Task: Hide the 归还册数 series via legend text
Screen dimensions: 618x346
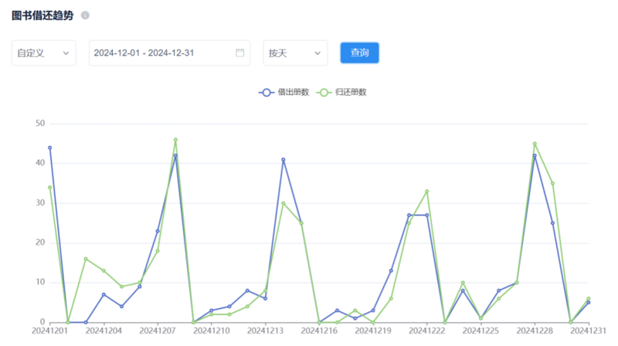Action: pyautogui.click(x=351, y=92)
